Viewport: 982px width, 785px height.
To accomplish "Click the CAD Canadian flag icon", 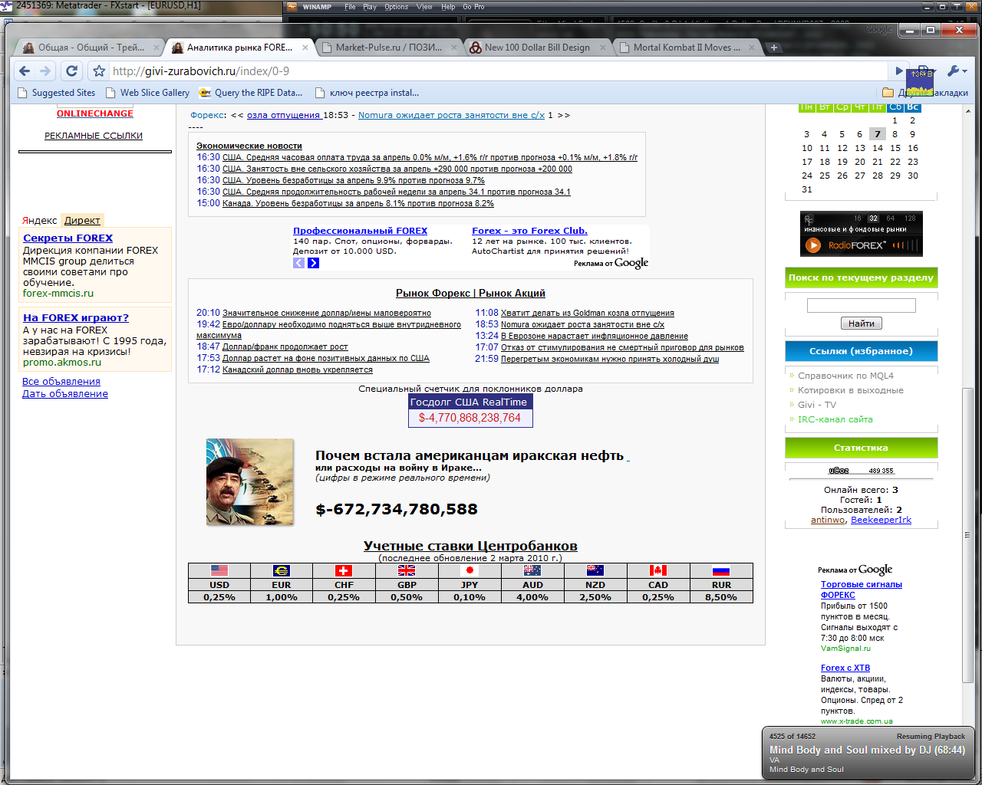I will click(x=658, y=570).
